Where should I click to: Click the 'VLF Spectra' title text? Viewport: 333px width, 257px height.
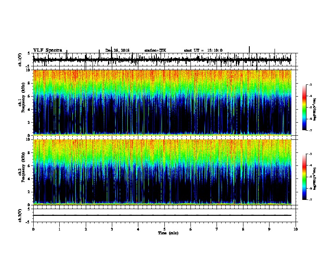48,50
